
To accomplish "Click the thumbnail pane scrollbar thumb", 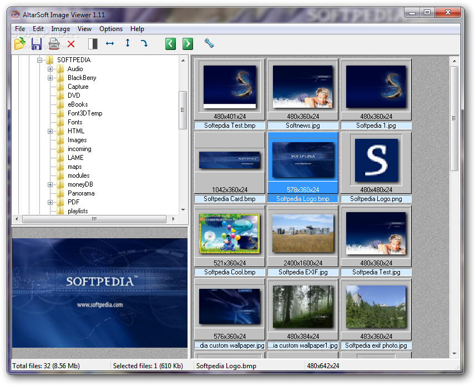I will coord(454,118).
